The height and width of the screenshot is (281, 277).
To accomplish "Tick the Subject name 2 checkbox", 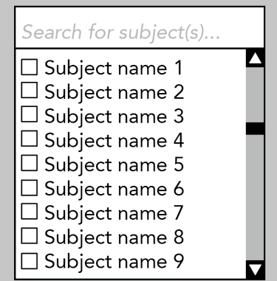I will pos(30,90).
